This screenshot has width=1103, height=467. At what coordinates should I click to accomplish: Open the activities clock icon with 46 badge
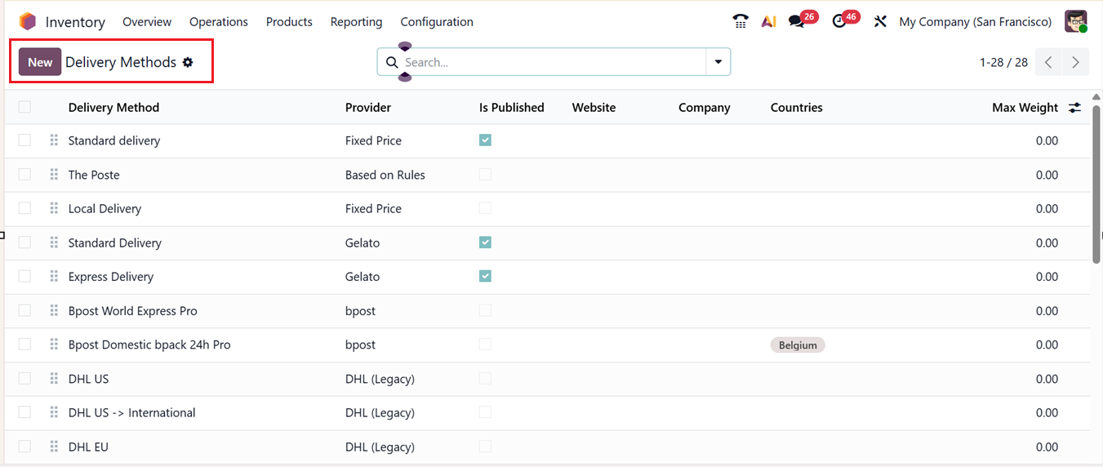839,21
